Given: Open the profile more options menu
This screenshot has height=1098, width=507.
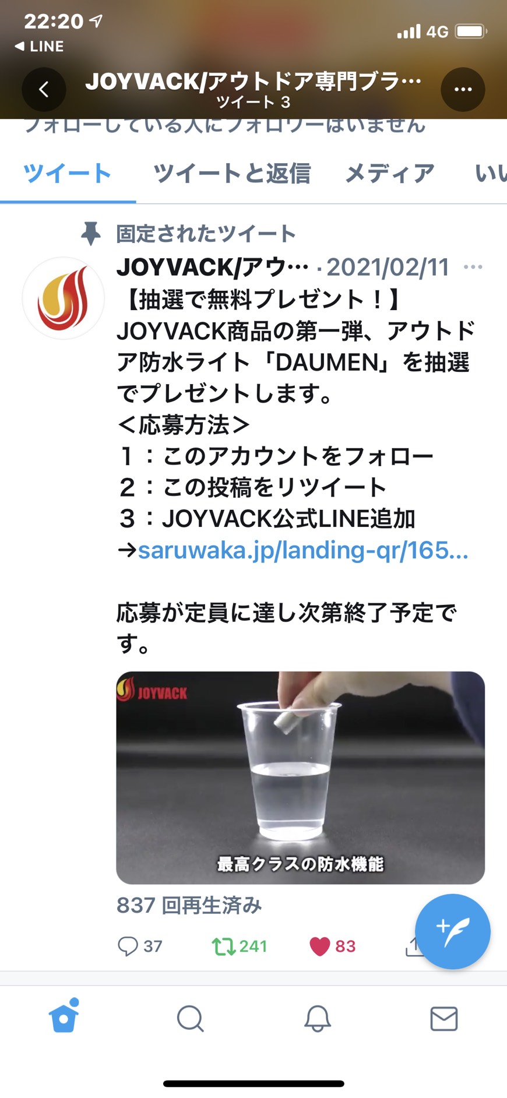Looking at the screenshot, I should coord(463,89).
